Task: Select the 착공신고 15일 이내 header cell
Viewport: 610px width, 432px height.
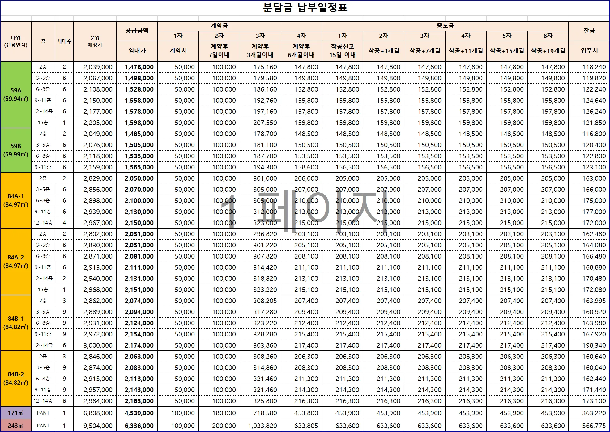Action: pos(342,51)
